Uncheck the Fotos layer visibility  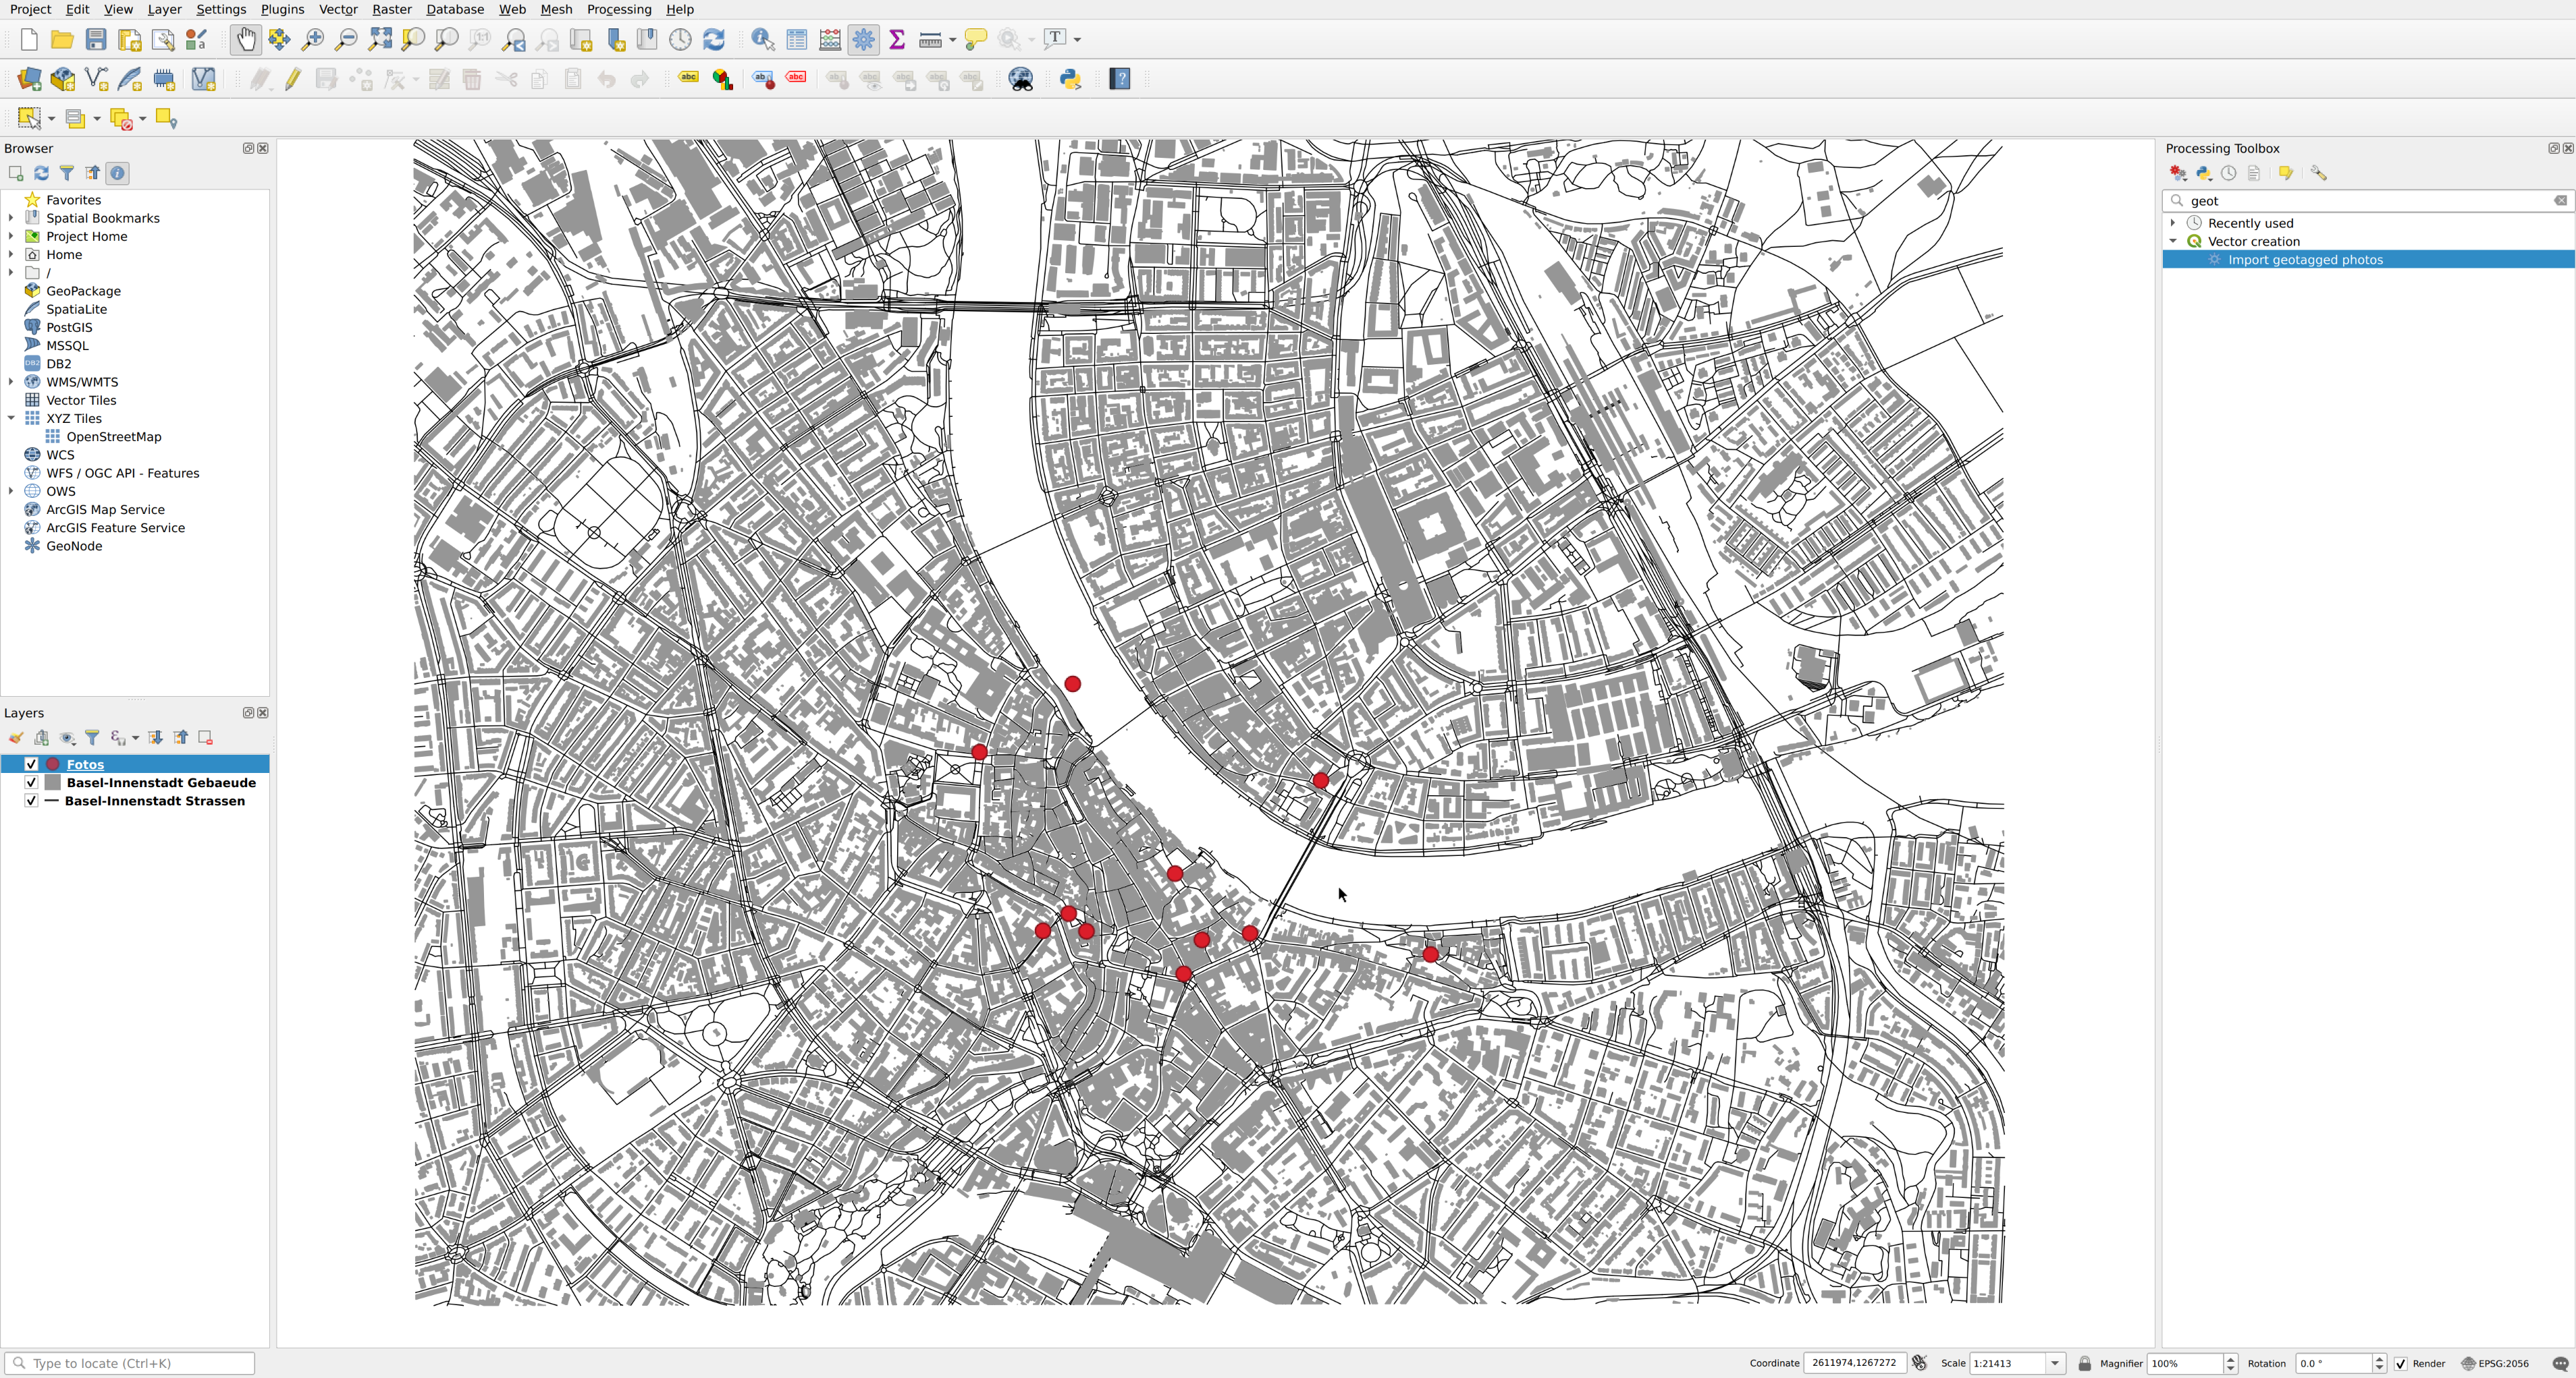(31, 764)
